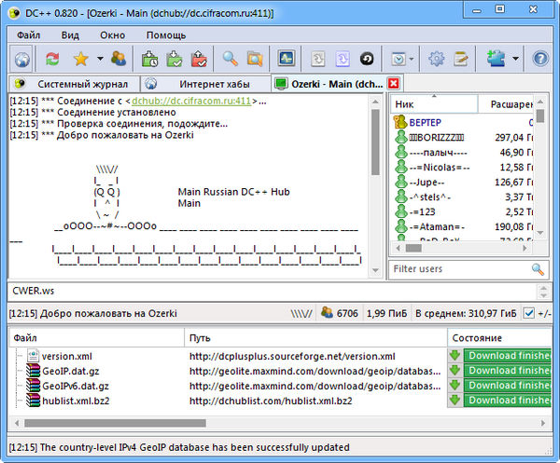Click the dchub://dc.cifracom.ru:411 link
The image size is (560, 463).
(x=191, y=100)
